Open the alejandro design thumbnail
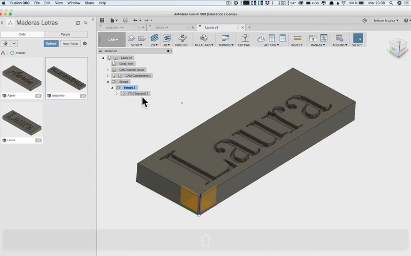The image size is (411, 256). 66,77
